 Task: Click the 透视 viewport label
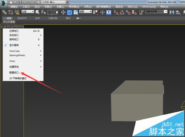9,26
